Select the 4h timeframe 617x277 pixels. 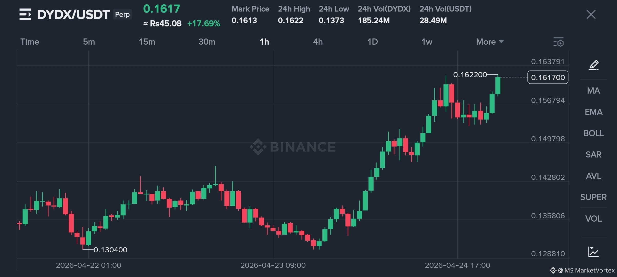[318, 42]
